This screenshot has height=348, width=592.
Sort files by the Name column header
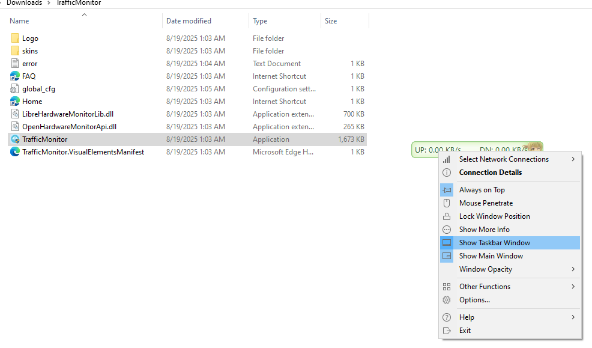[x=19, y=21]
